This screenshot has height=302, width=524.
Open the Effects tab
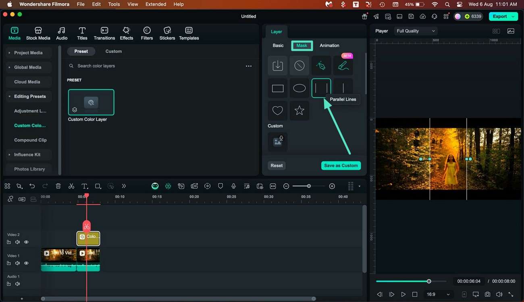pyautogui.click(x=127, y=33)
